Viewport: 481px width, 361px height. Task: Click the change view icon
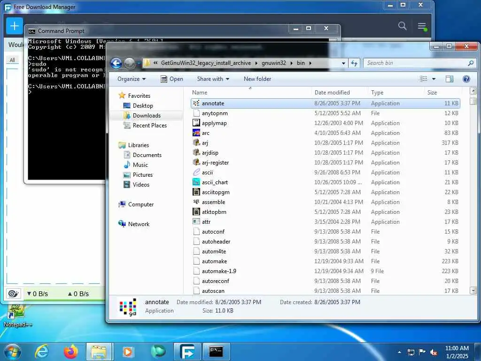(424, 79)
